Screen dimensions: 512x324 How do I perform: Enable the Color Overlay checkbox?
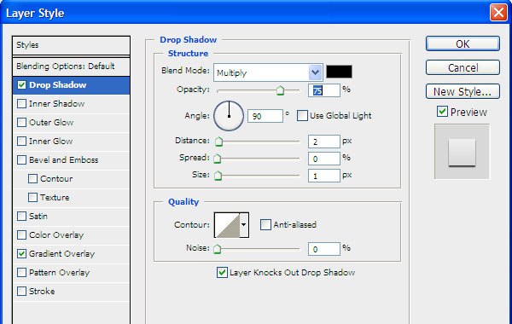click(21, 235)
